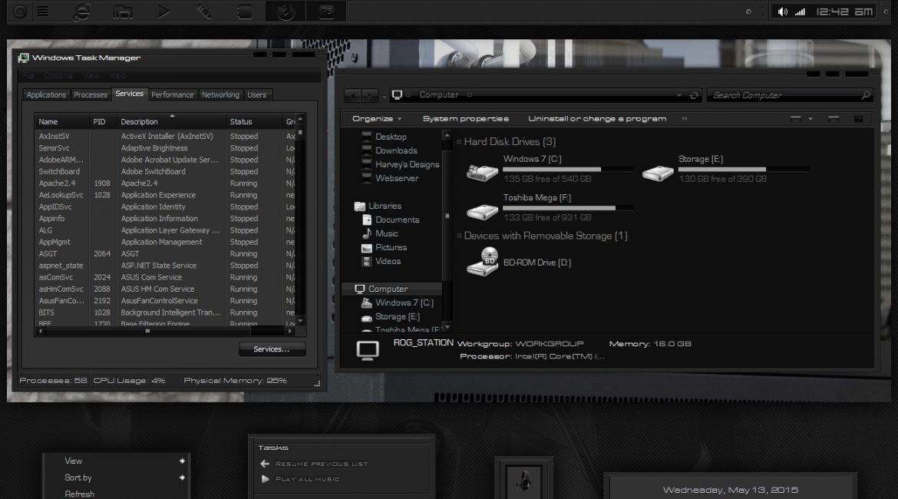Viewport: 898px width, 499px height.
Task: Open the Internet Explorer taskbar icon
Action: [82, 12]
